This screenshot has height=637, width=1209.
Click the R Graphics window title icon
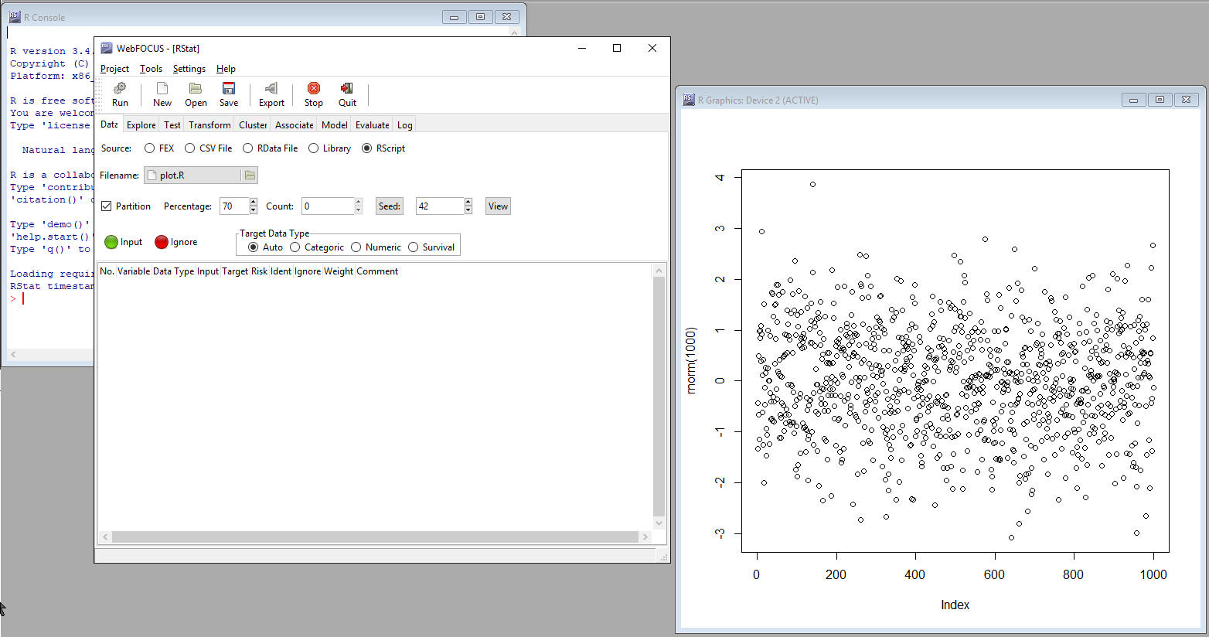click(689, 100)
